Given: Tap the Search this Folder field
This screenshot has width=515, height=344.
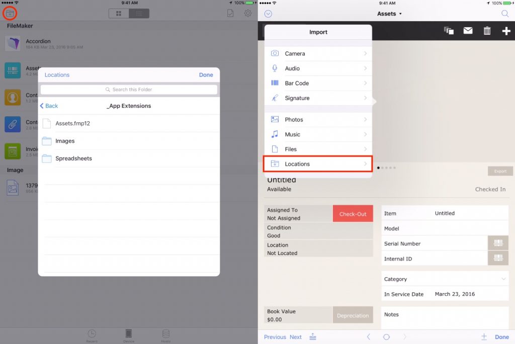Looking at the screenshot, I should click(129, 89).
